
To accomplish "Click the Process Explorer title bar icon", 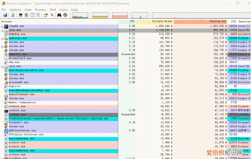I will [3, 3].
